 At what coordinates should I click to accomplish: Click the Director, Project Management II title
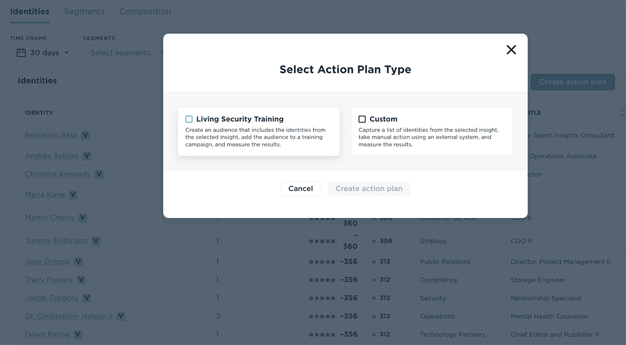pyautogui.click(x=561, y=262)
